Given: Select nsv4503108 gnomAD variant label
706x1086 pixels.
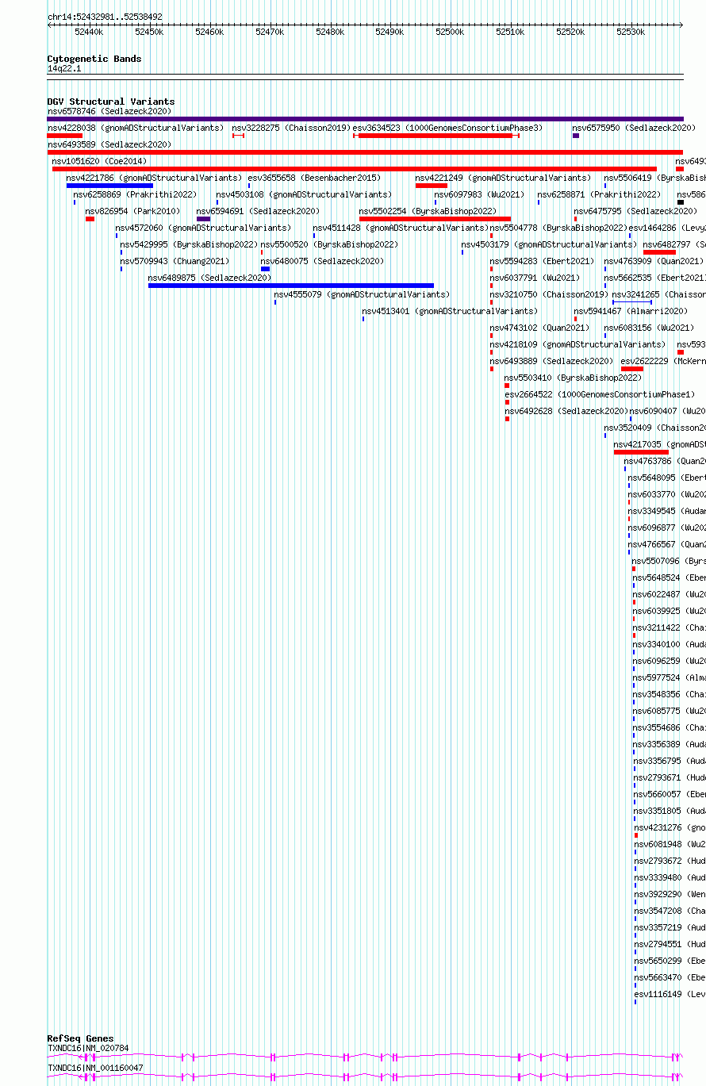Looking at the screenshot, I should (x=304, y=194).
